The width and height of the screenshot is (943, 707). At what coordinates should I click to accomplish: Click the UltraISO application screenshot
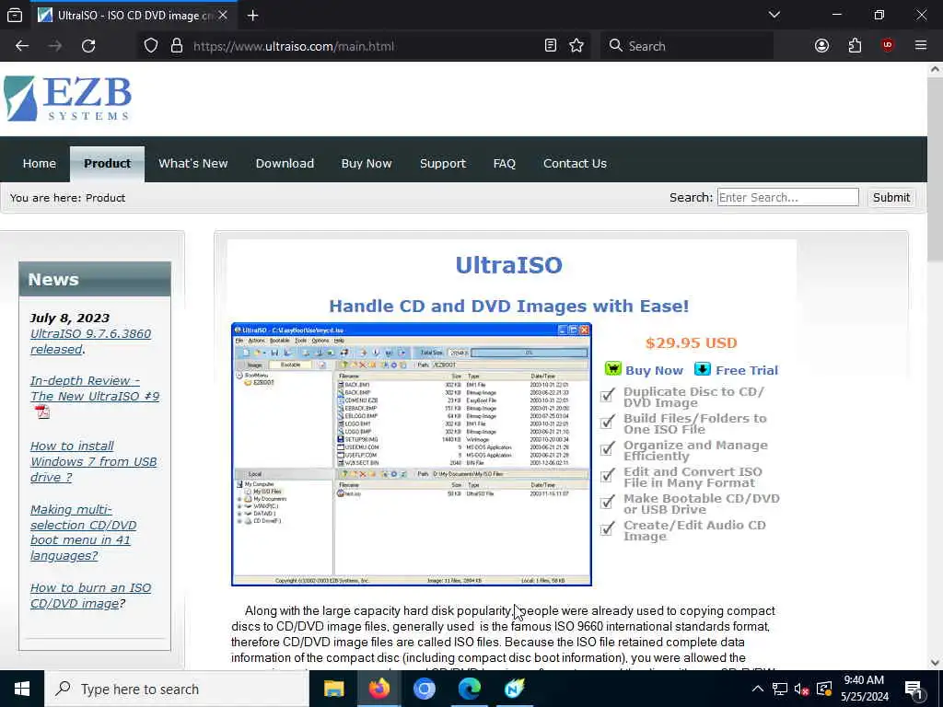click(x=412, y=455)
